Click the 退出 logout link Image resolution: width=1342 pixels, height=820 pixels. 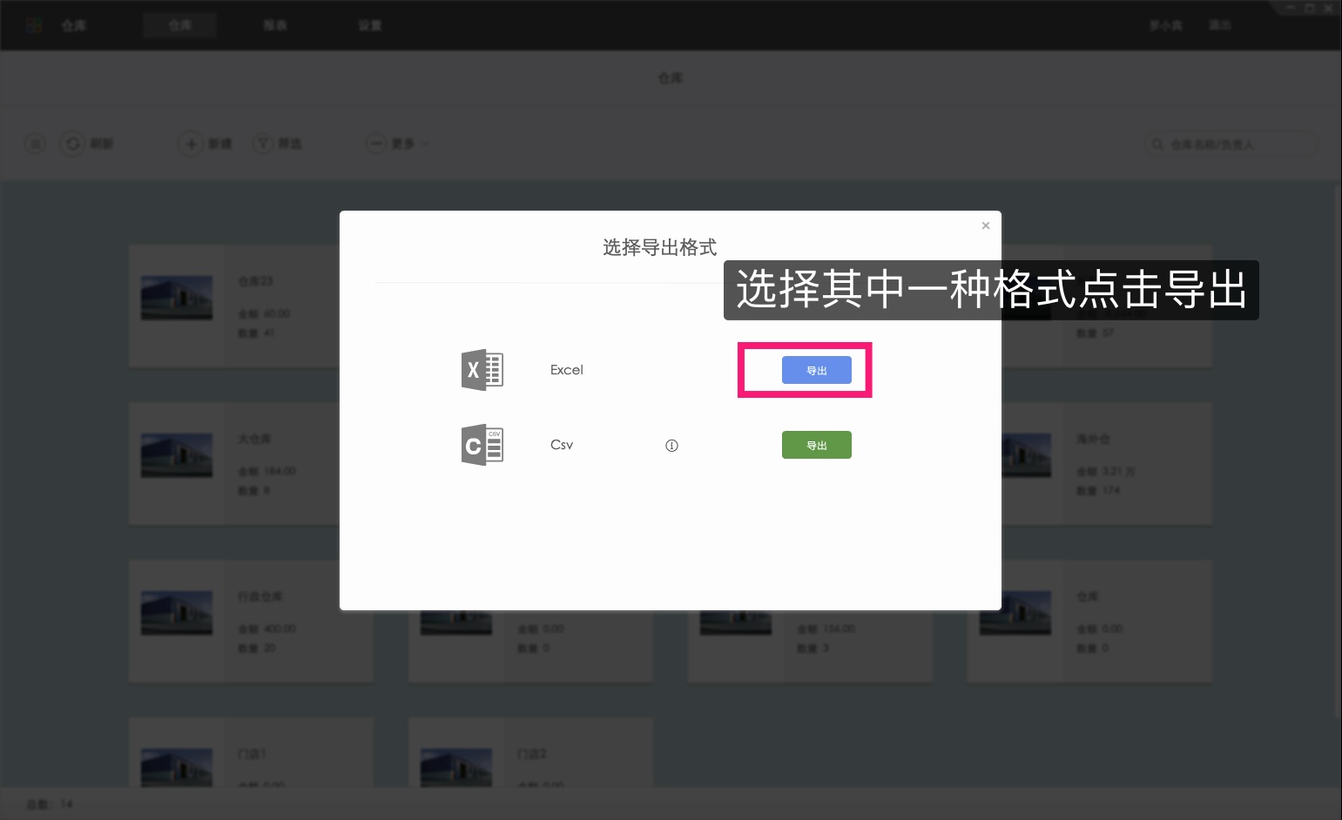[x=1219, y=25]
